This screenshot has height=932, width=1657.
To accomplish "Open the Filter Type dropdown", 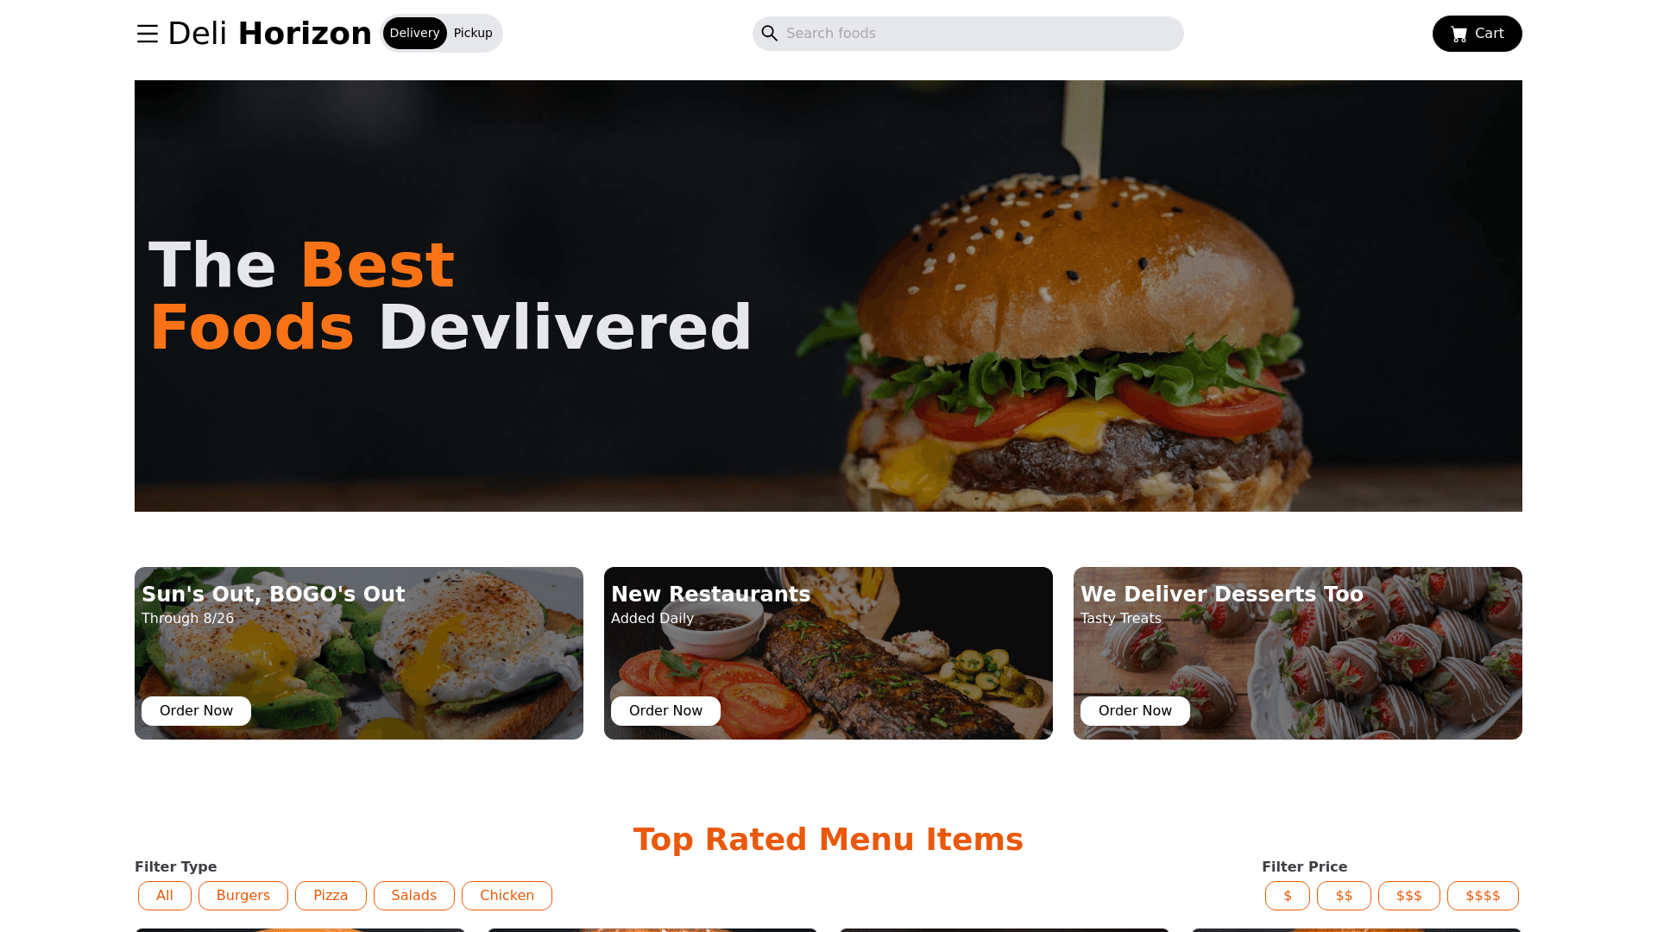I will click(176, 866).
